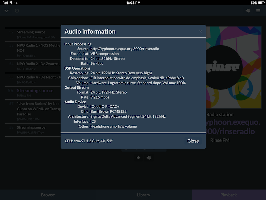
Task: Click the Close button in the dialog
Action: click(193, 141)
